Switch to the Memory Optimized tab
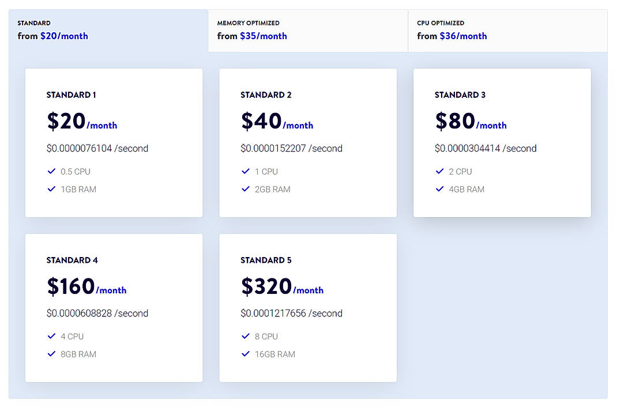This screenshot has height=408, width=617. point(307,30)
